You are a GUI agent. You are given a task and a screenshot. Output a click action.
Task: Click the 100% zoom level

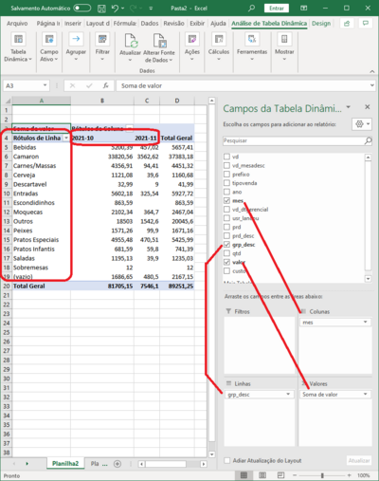tap(364, 475)
